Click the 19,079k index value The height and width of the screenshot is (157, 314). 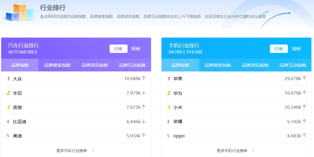tap(293, 93)
